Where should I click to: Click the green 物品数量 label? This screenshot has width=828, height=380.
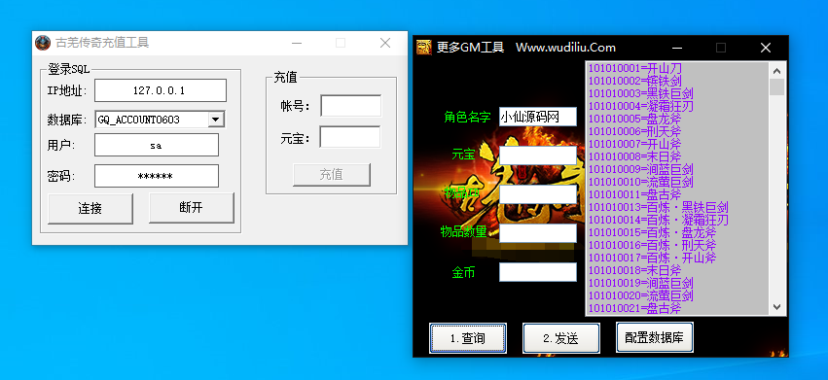(464, 231)
